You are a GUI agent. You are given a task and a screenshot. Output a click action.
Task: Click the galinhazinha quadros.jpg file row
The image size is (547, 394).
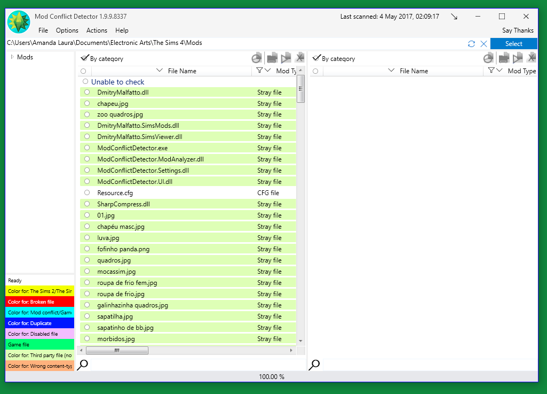(188, 305)
